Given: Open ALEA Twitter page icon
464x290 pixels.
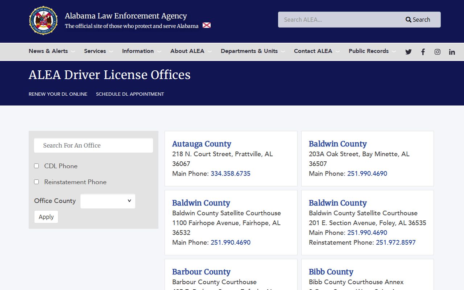Looking at the screenshot, I should pyautogui.click(x=409, y=52).
